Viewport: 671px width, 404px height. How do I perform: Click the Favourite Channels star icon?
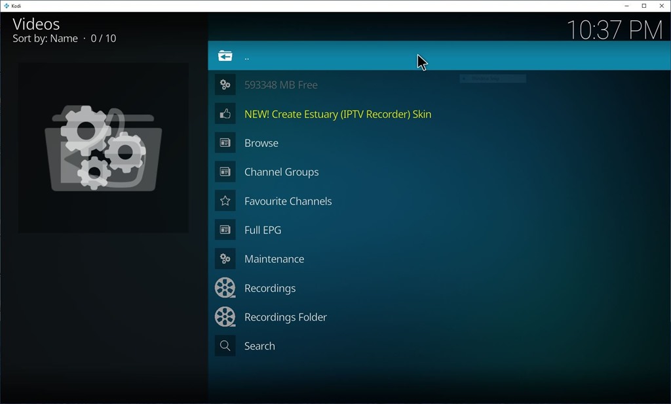tap(225, 201)
